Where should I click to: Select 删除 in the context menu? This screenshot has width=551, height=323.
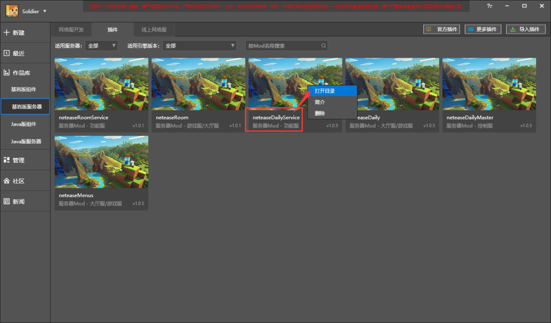(320, 113)
